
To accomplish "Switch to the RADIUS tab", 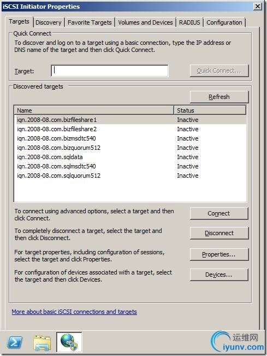I will 189,22.
